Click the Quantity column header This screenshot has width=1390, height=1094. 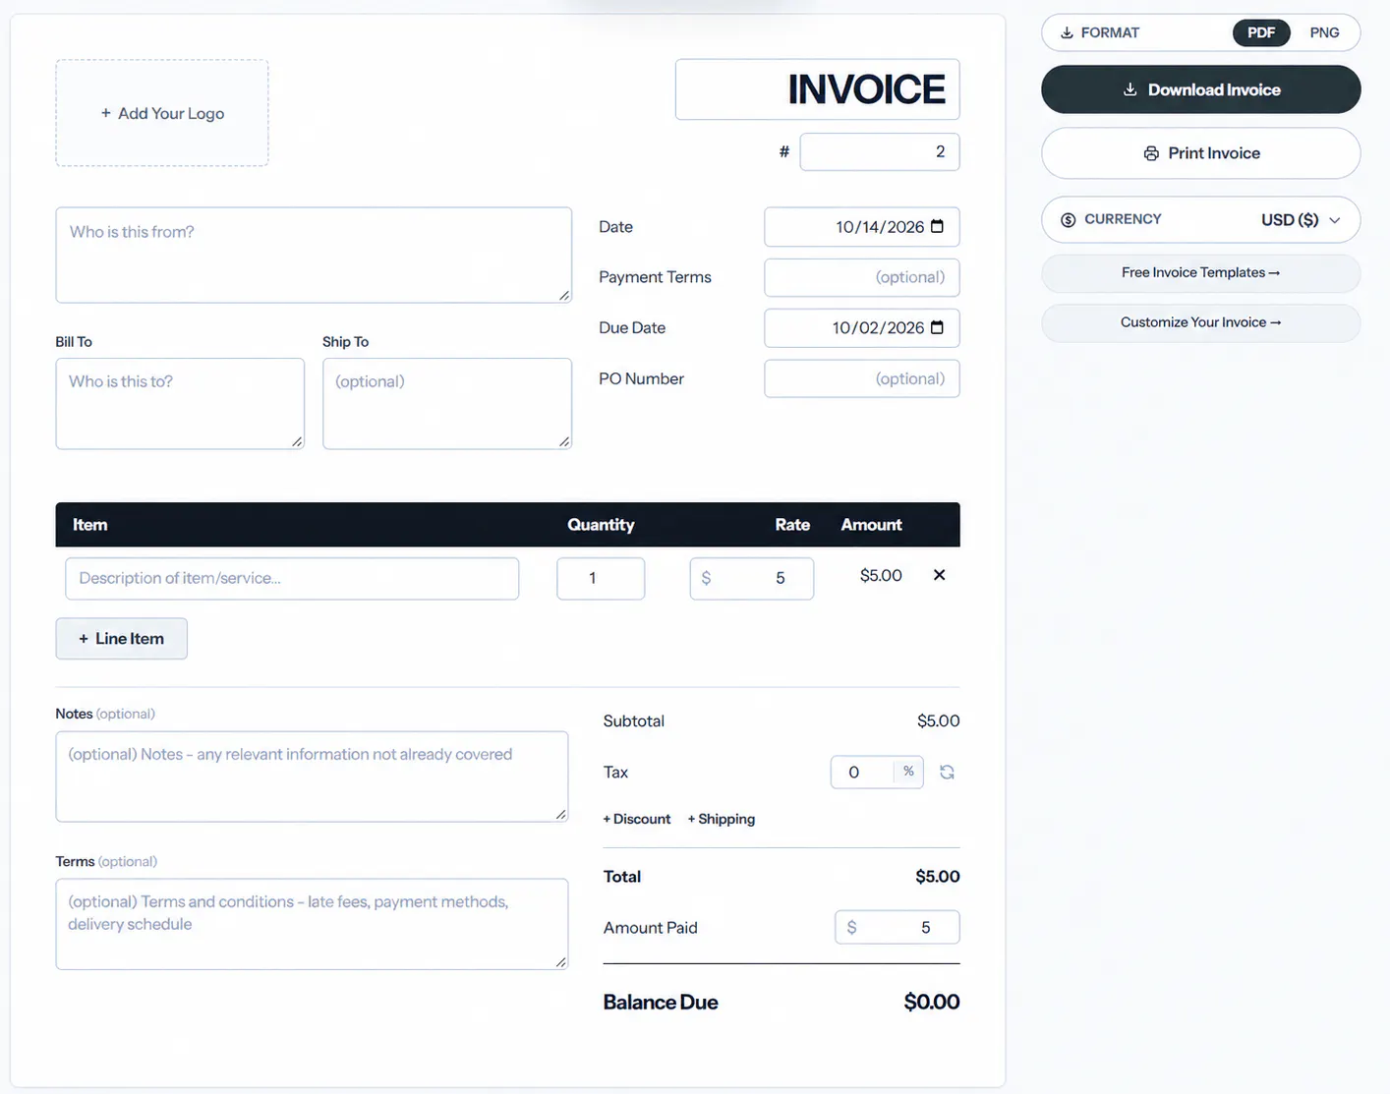click(x=601, y=525)
